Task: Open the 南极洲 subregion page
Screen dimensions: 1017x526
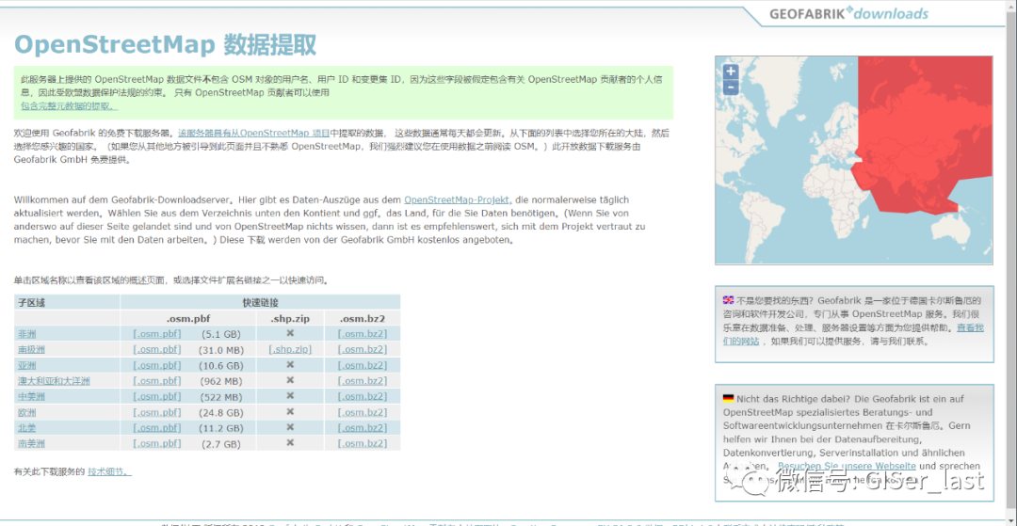Action: 32,350
